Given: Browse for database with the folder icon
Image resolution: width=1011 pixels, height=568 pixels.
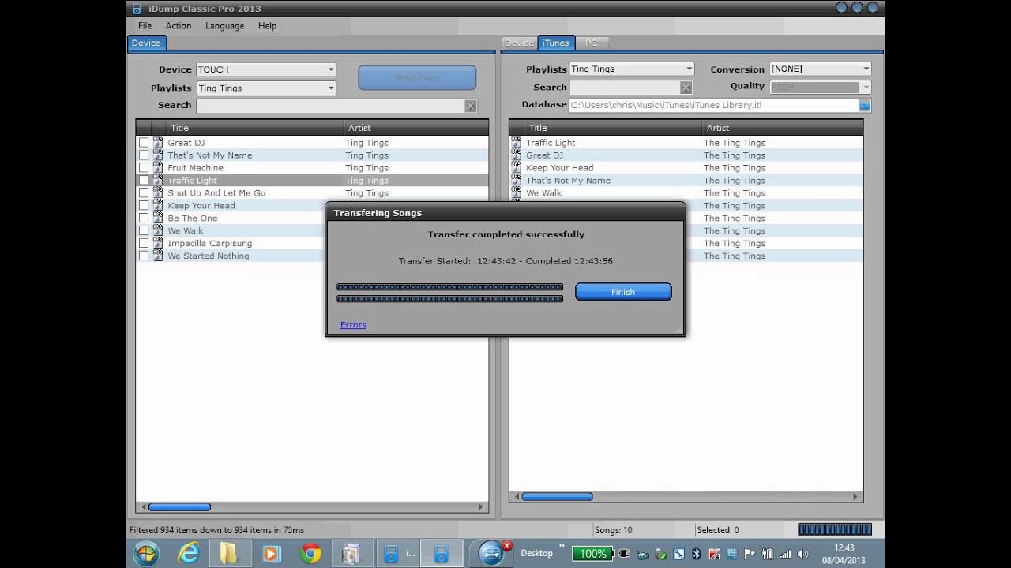Looking at the screenshot, I should coord(864,105).
